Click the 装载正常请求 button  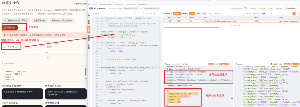click(x=40, y=21)
